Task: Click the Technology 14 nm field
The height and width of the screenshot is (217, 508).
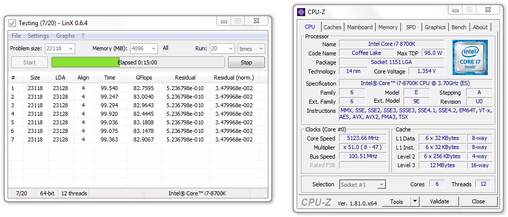Action: click(x=353, y=71)
